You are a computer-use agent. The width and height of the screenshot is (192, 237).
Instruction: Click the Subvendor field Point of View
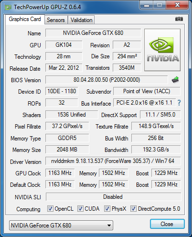click(147, 91)
